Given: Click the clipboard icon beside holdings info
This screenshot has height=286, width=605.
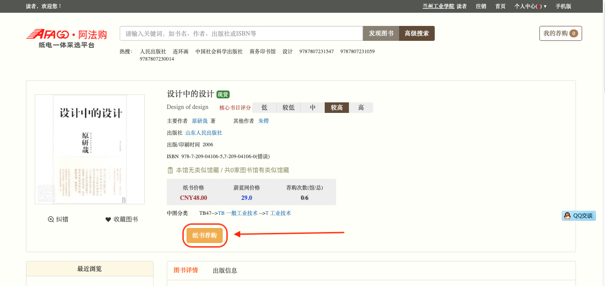Looking at the screenshot, I should tap(170, 170).
